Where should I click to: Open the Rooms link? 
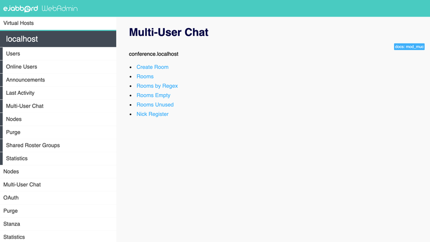click(145, 77)
